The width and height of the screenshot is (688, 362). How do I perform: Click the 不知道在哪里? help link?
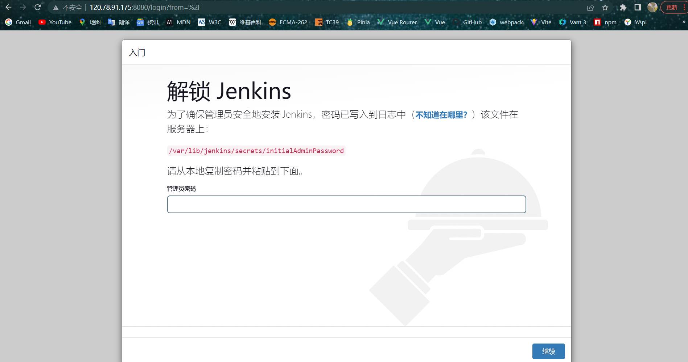(441, 115)
